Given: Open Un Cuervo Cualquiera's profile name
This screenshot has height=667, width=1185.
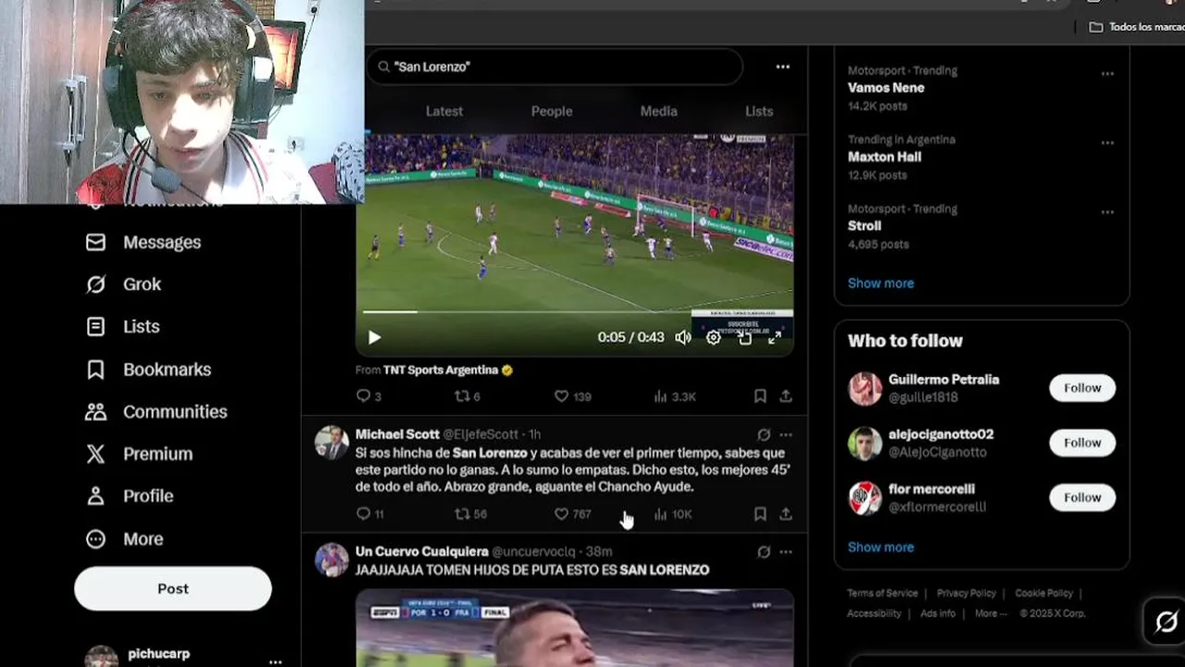Looking at the screenshot, I should (421, 552).
